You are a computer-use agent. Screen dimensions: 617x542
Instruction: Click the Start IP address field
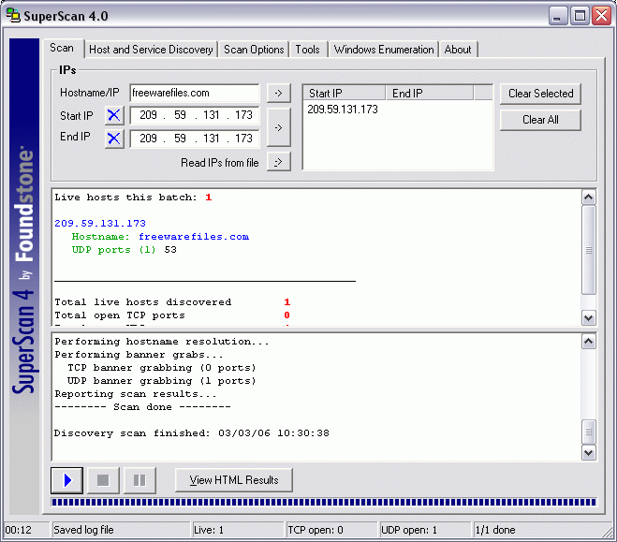click(195, 115)
